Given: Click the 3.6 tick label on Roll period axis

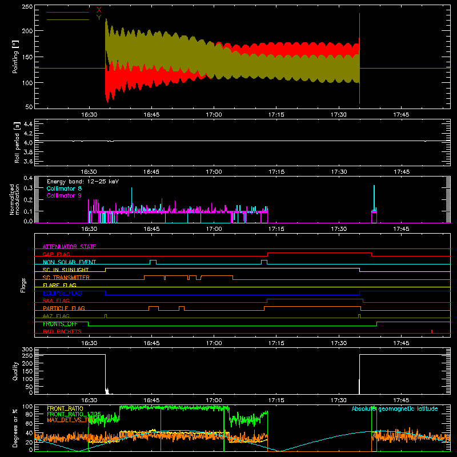Looking at the screenshot, I should [x=28, y=161].
